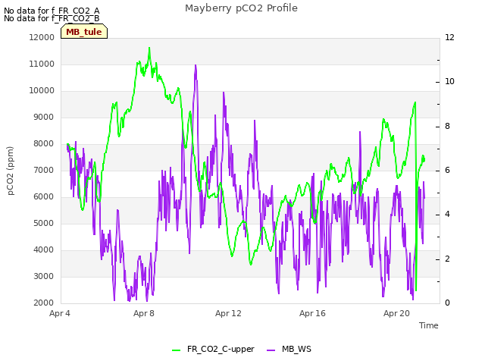Click the Time x-axis label
The width and height of the screenshot is (485, 364).
point(428,325)
